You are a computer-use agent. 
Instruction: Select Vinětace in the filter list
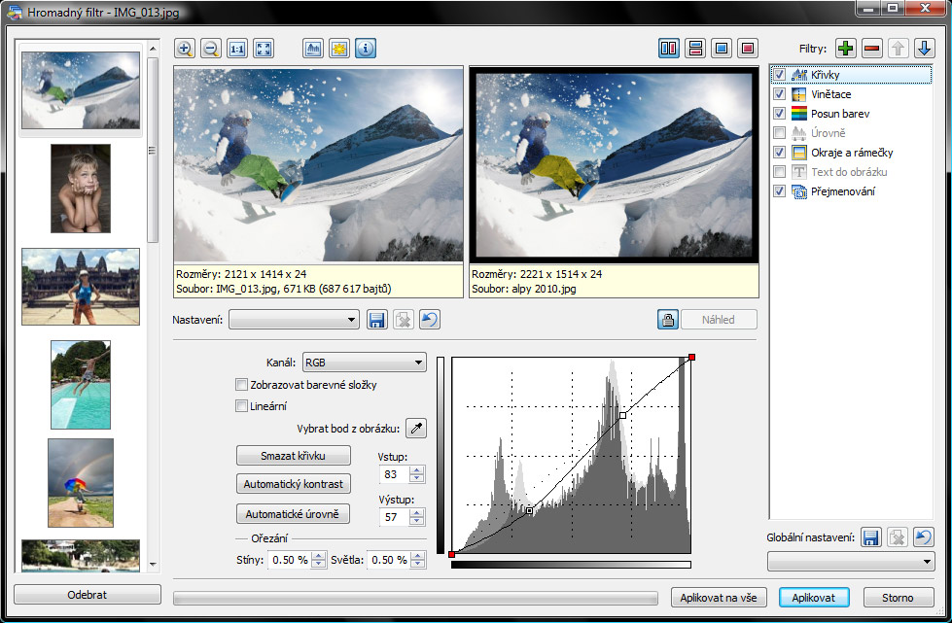(x=830, y=94)
